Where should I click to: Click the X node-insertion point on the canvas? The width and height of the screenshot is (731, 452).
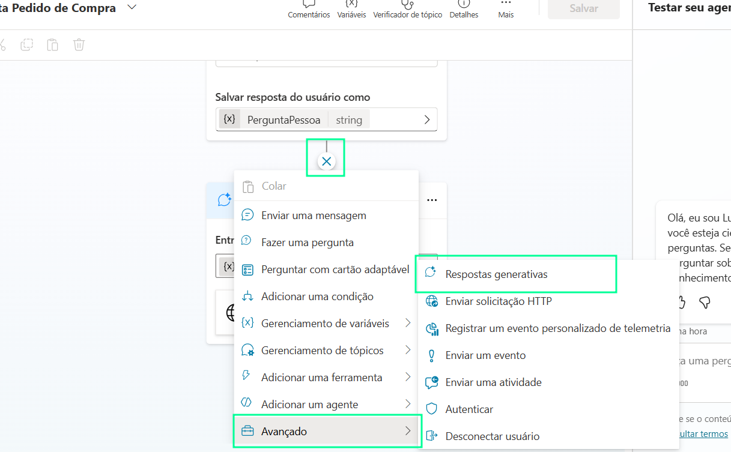pos(326,161)
